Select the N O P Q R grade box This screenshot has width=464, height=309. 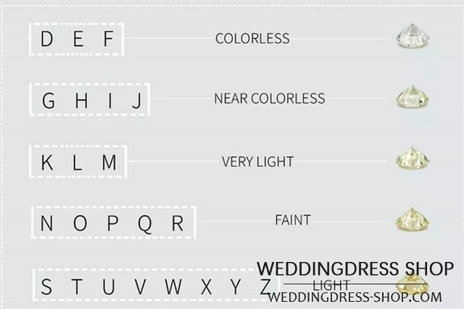pos(114,222)
